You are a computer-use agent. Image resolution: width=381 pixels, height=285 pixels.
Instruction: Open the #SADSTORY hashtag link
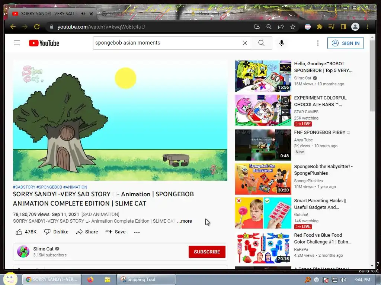click(x=24, y=187)
